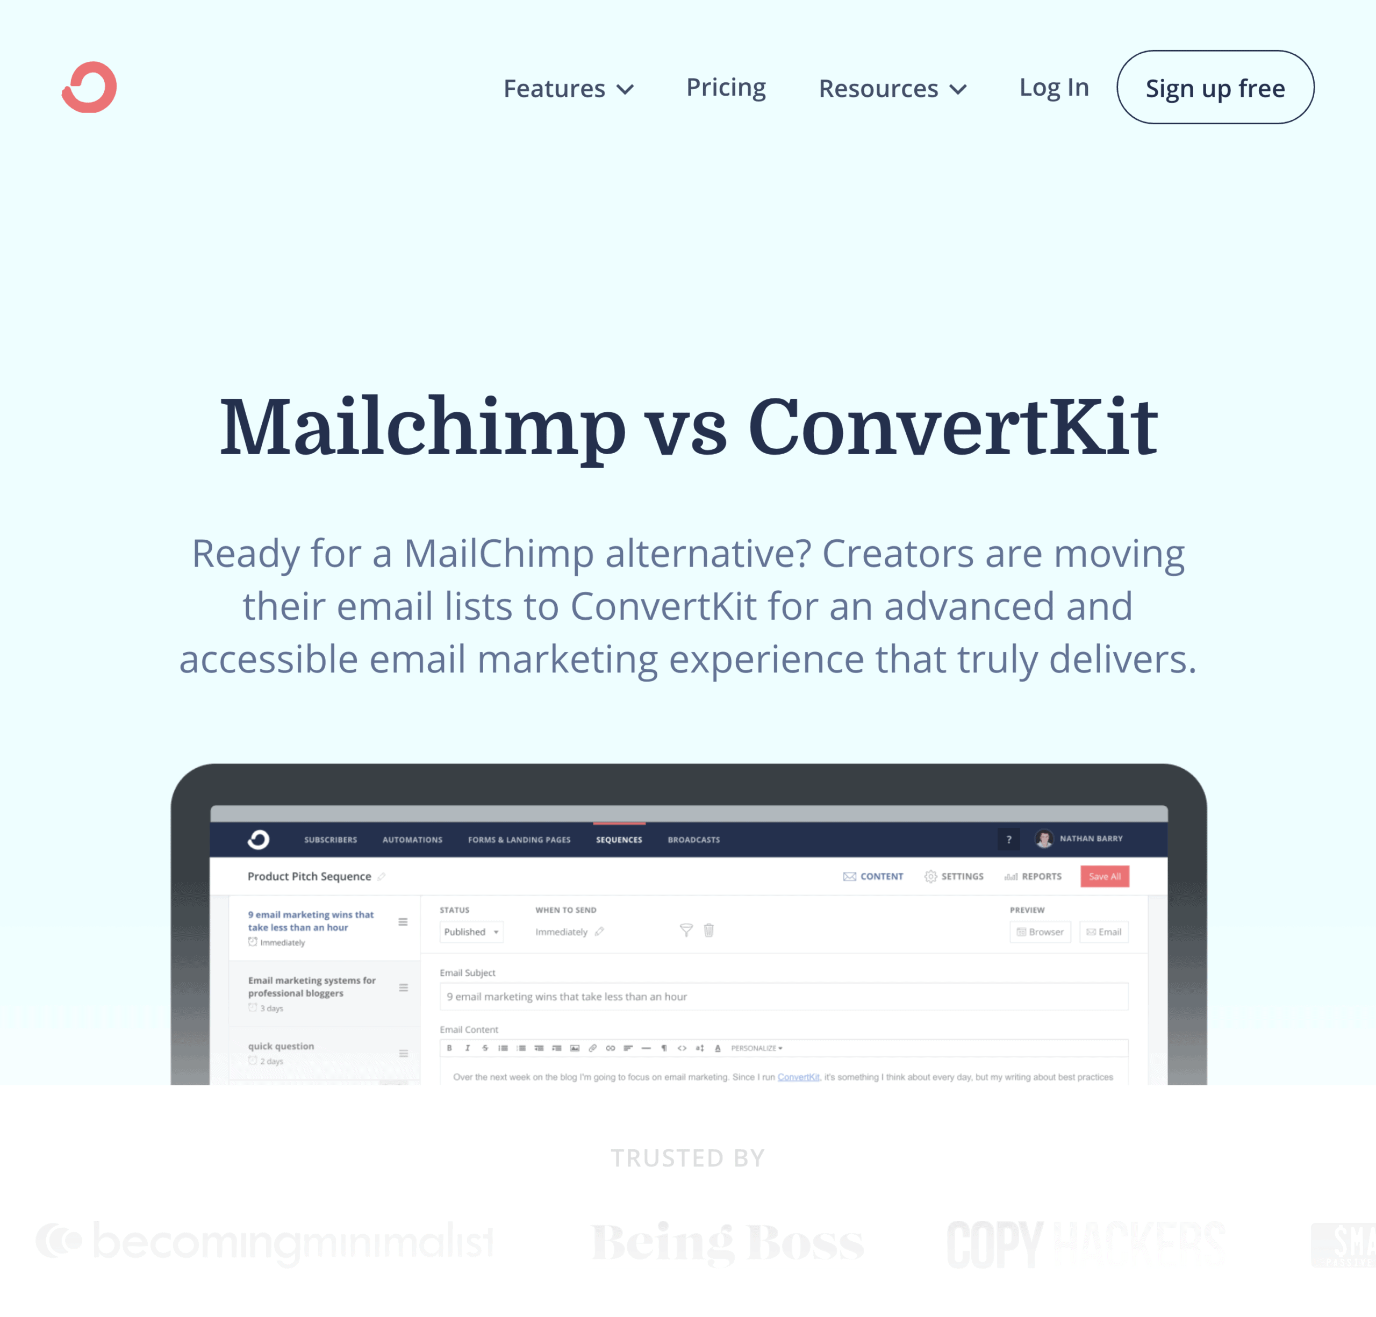Viewport: 1376px width, 1317px height.
Task: Click the Pricing menu item
Action: click(726, 86)
